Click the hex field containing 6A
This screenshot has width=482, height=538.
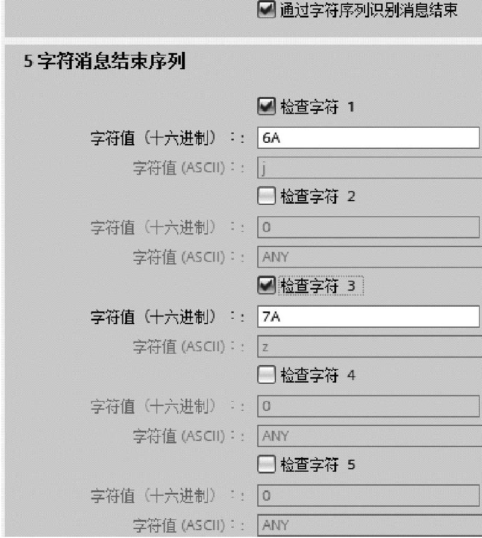coord(369,138)
